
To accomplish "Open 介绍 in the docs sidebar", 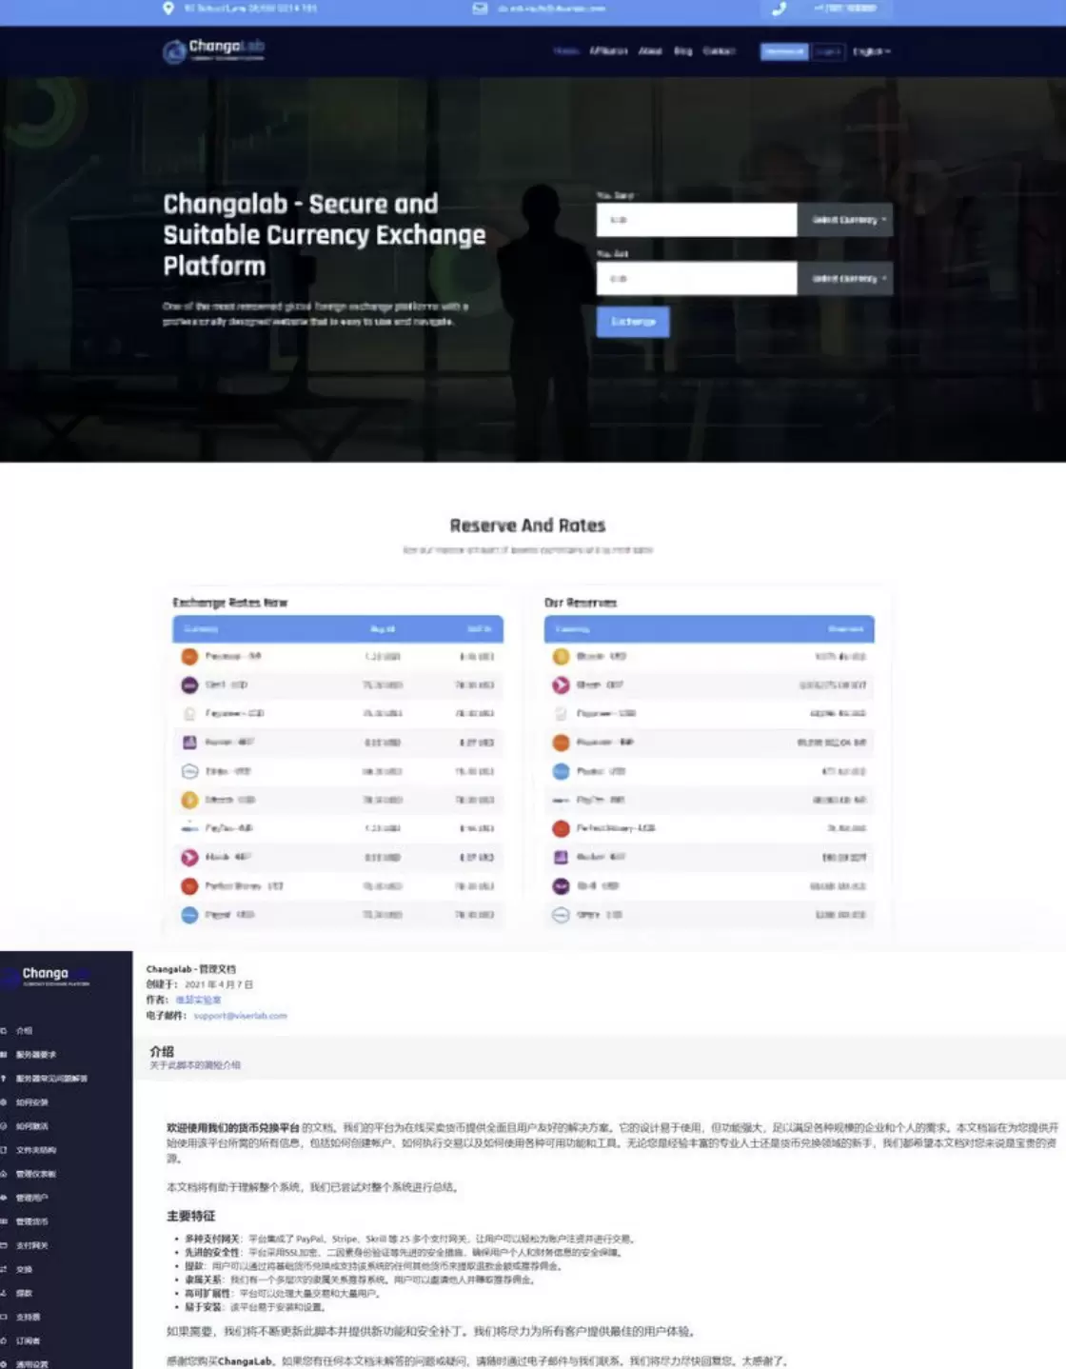I will 25,1030.
